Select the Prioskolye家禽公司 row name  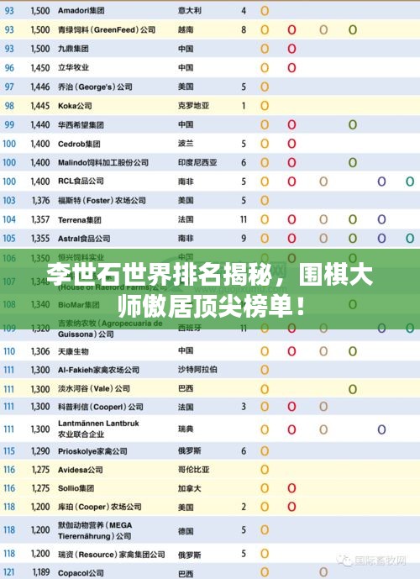pos(92,451)
